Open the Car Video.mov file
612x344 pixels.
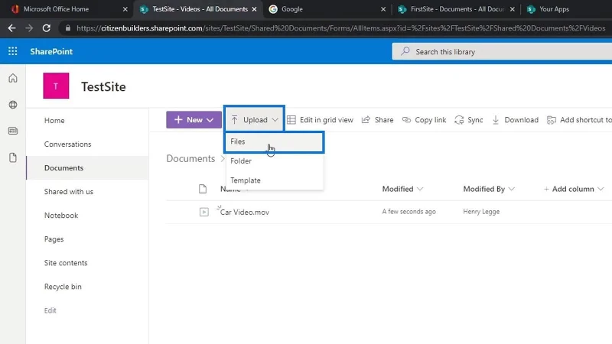pyautogui.click(x=245, y=213)
